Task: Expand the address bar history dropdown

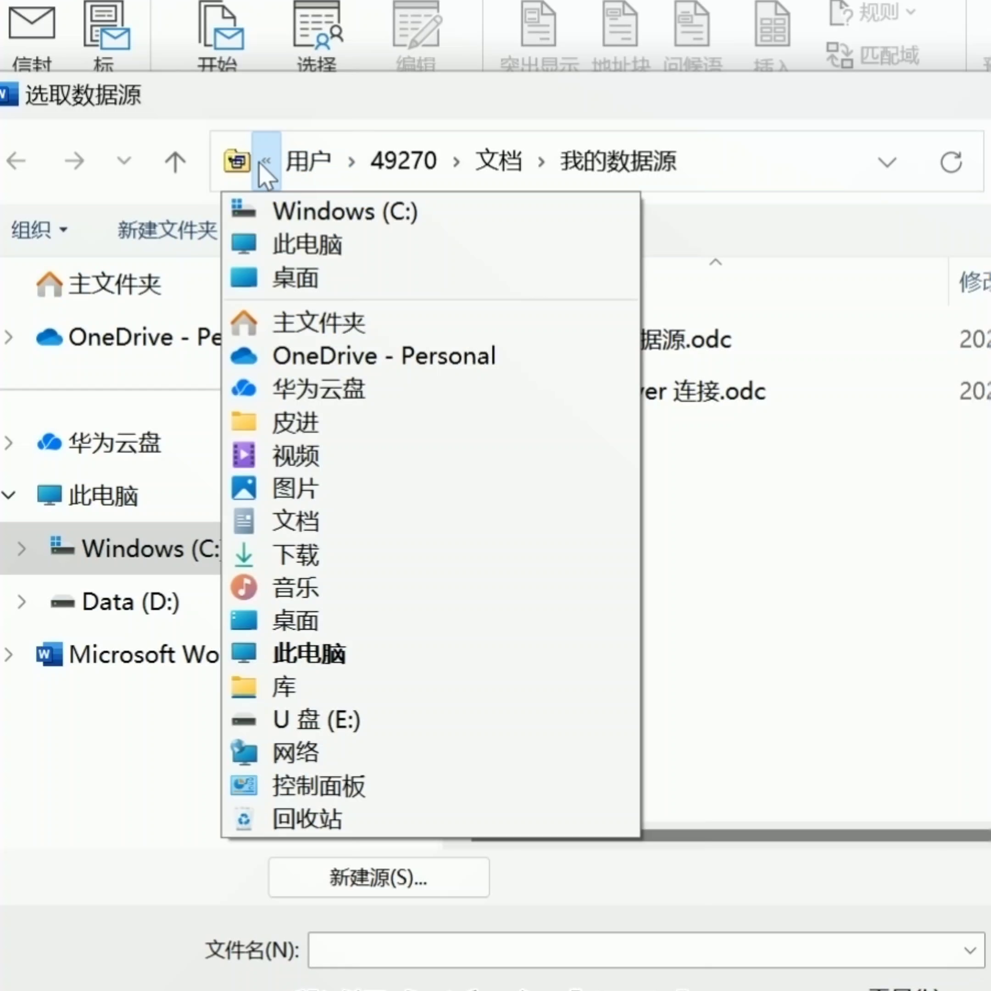Action: (887, 162)
